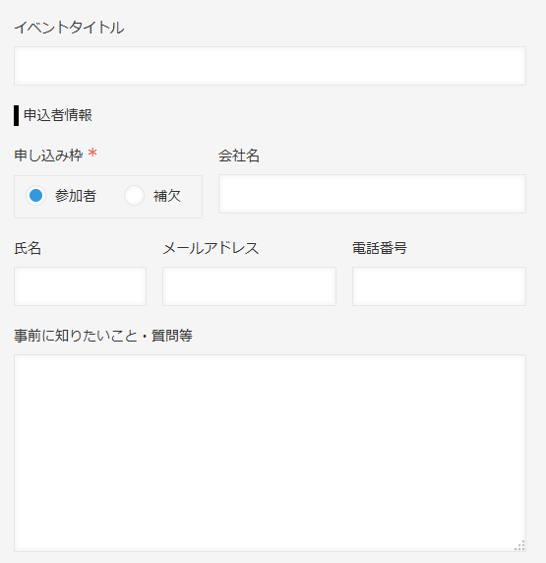Click the 参加者 option label text
Image resolution: width=546 pixels, height=563 pixels.
(76, 196)
